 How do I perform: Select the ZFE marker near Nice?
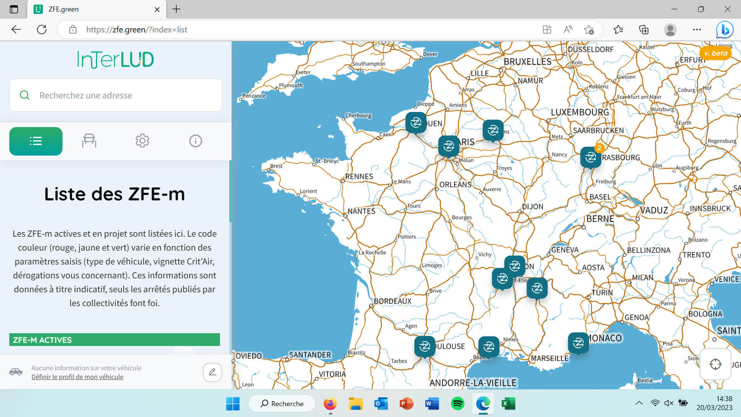579,343
